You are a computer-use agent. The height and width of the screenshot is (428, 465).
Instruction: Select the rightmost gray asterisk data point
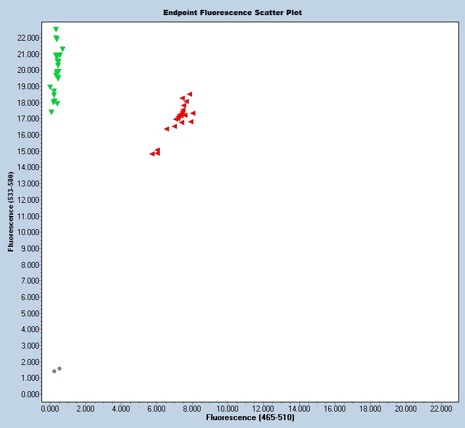coord(60,369)
